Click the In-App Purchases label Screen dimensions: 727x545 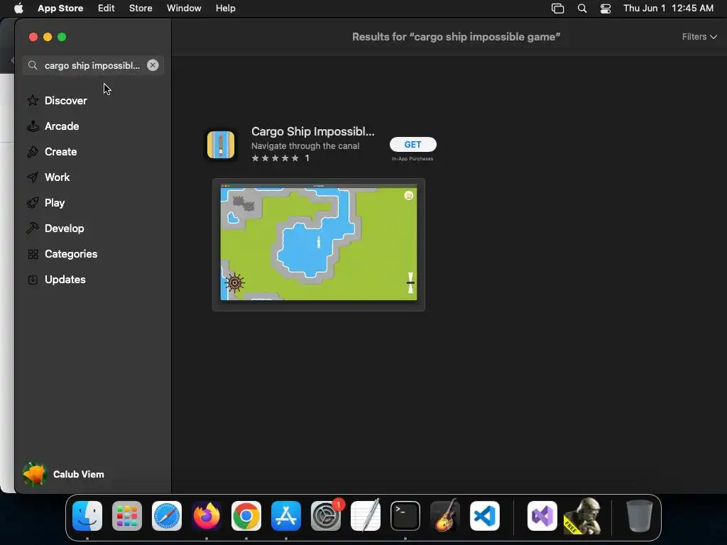click(412, 158)
